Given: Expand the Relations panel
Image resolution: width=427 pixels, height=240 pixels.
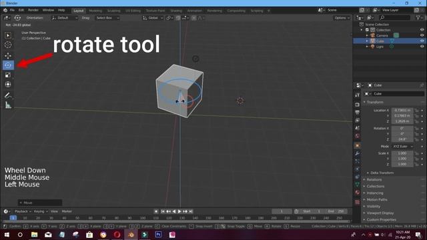Looking at the screenshot, I should coord(374,179).
